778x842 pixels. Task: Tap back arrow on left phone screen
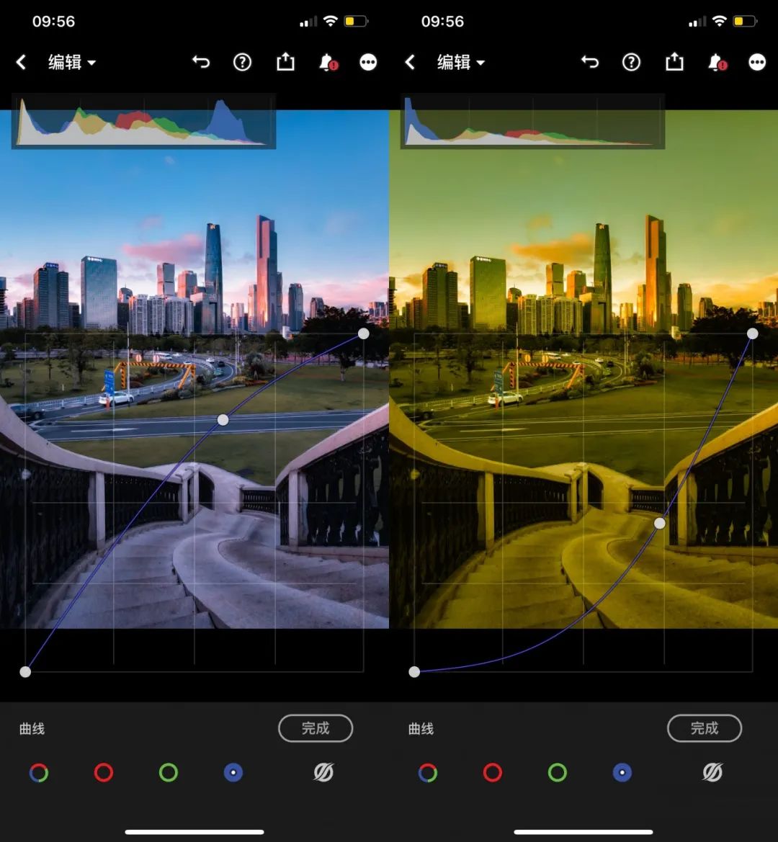coord(21,62)
